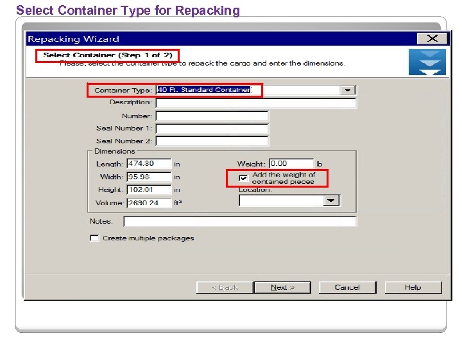Click the Weight field showing 0.00
This screenshot has height=347, width=462.
coord(292,163)
